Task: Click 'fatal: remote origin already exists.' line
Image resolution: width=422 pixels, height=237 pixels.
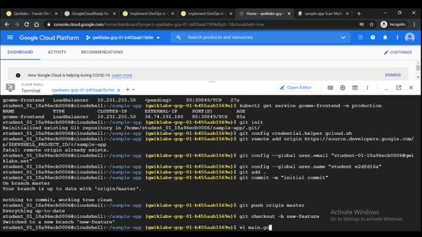Action: [55, 150]
